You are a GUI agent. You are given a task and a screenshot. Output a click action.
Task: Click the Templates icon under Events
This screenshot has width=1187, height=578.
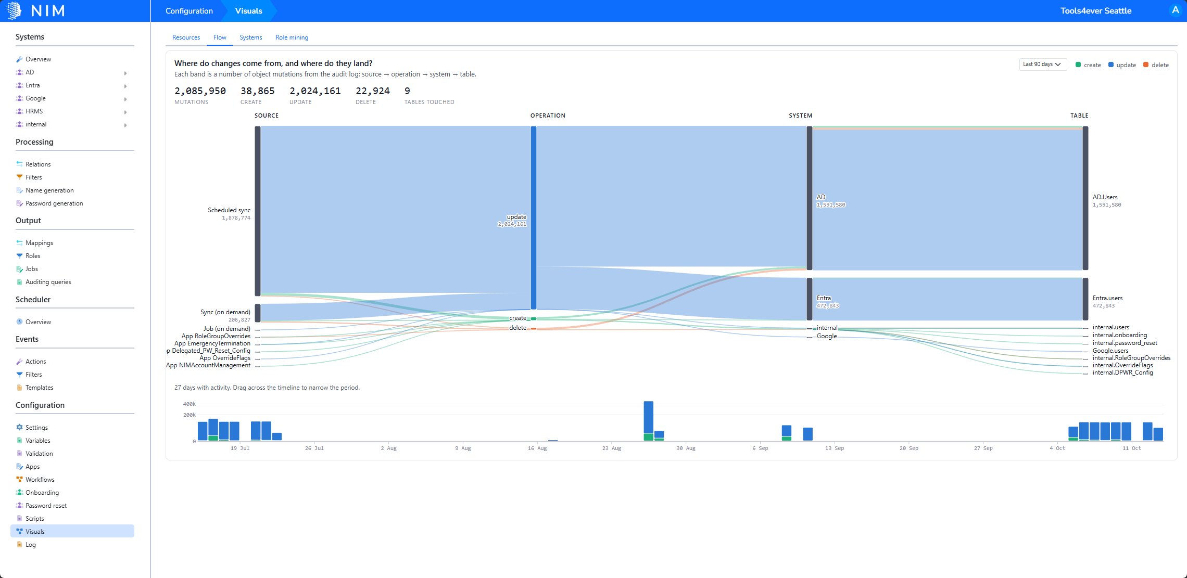coord(19,387)
